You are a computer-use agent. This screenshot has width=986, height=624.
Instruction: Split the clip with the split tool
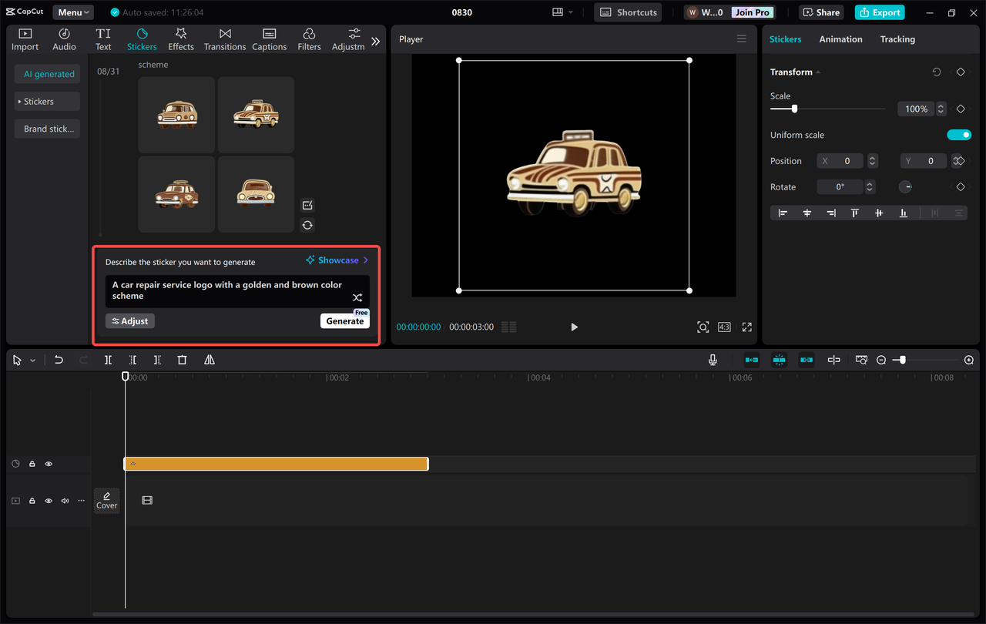(x=108, y=359)
